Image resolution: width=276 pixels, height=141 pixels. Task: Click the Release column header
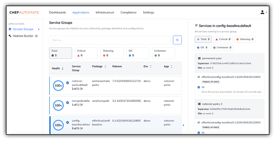117,66
